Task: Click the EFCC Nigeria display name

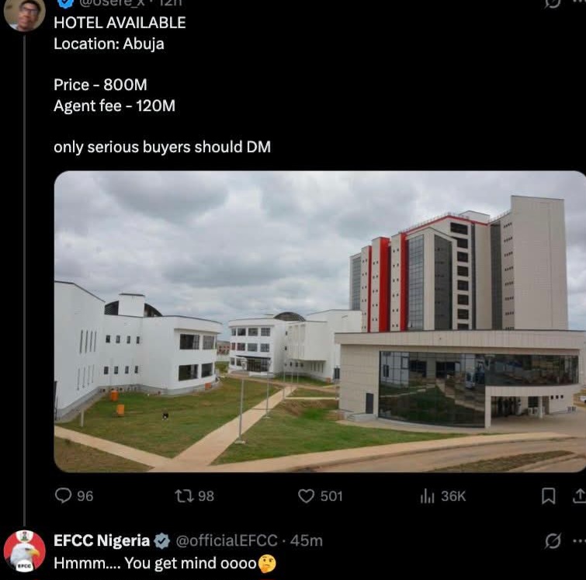Action: click(x=102, y=540)
